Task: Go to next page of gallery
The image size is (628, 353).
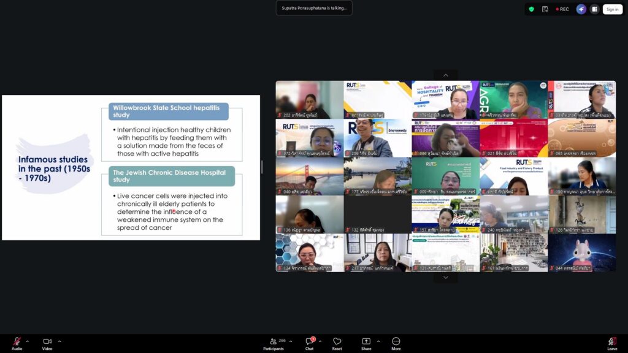Action: 446,278
